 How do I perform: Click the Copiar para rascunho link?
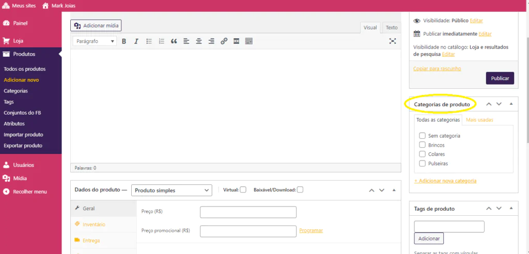[437, 69]
